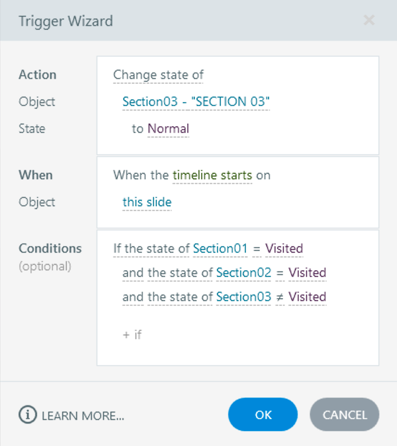This screenshot has height=446, width=397.
Task: Click Section03 in the third condition
Action: point(243,297)
